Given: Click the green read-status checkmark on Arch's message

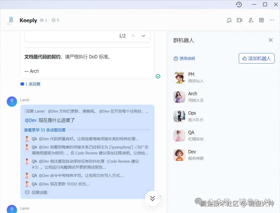Looking at the screenshot, I should [x=158, y=76].
